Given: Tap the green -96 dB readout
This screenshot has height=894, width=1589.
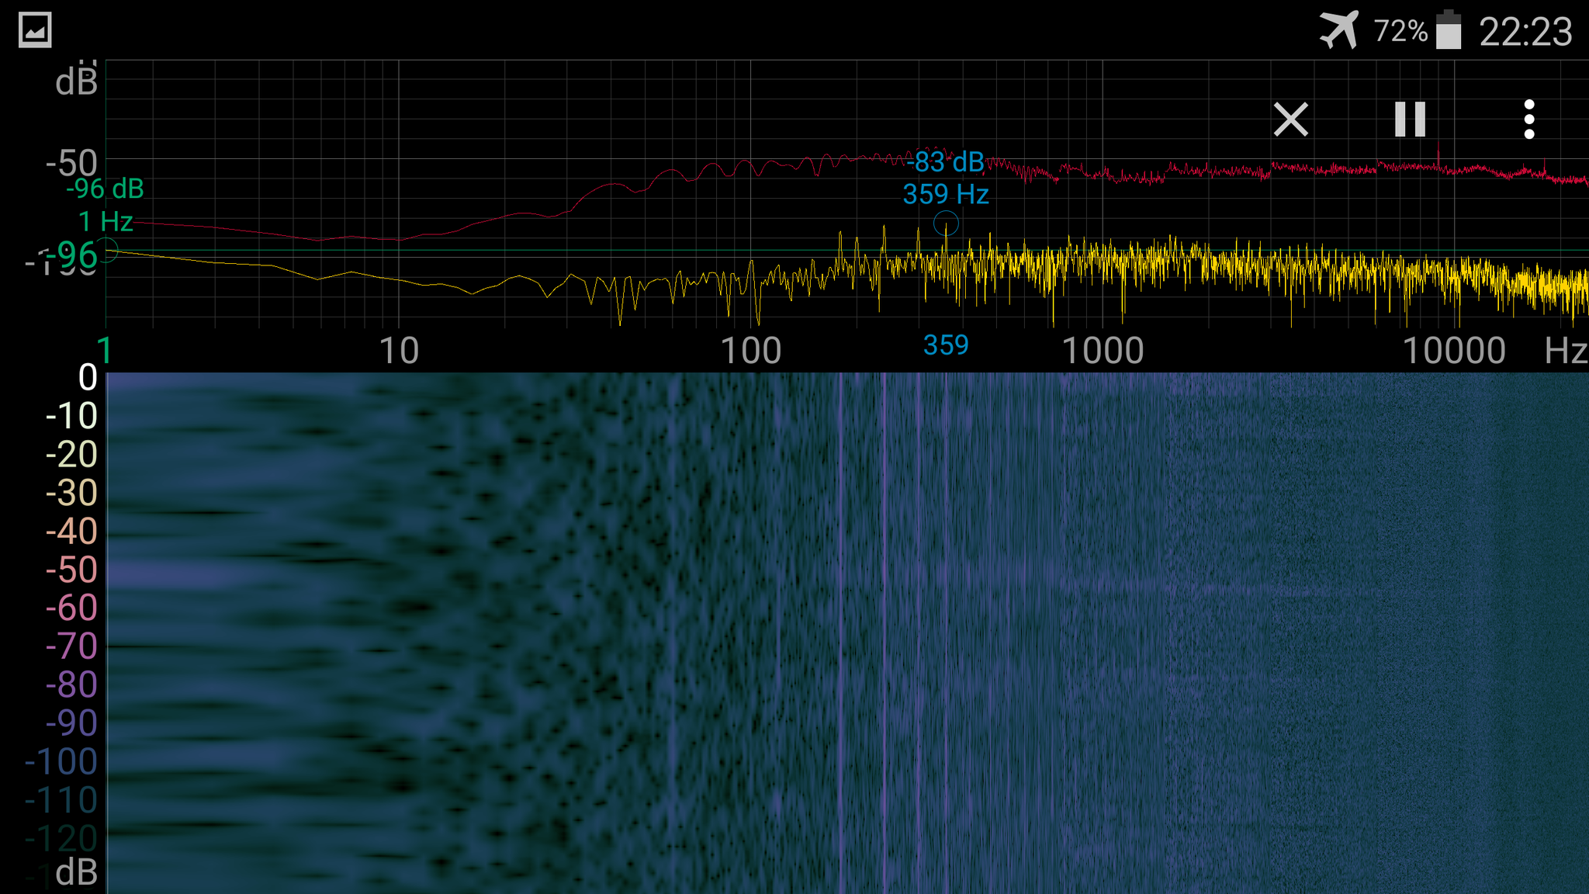Looking at the screenshot, I should coord(105,189).
